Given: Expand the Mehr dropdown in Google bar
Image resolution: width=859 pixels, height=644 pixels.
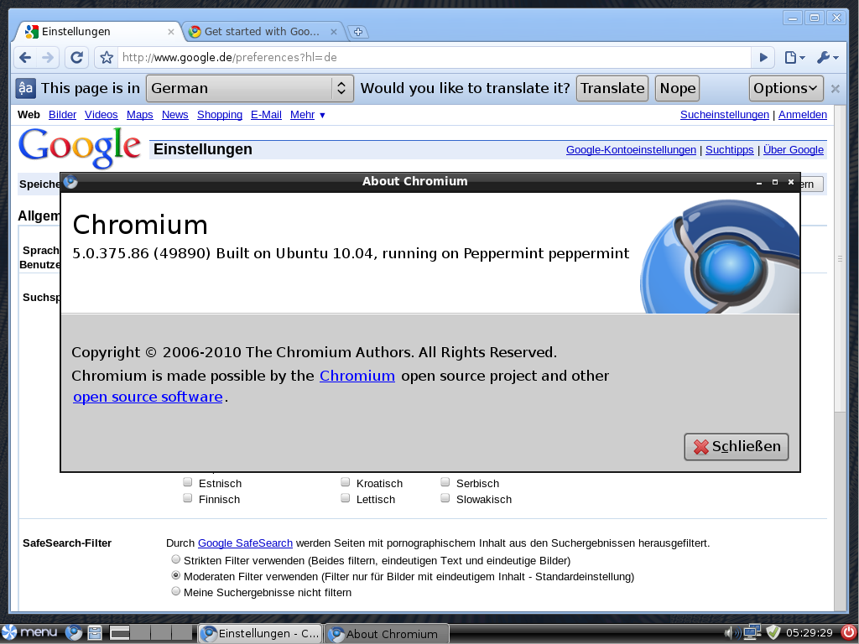Looking at the screenshot, I should pos(308,115).
